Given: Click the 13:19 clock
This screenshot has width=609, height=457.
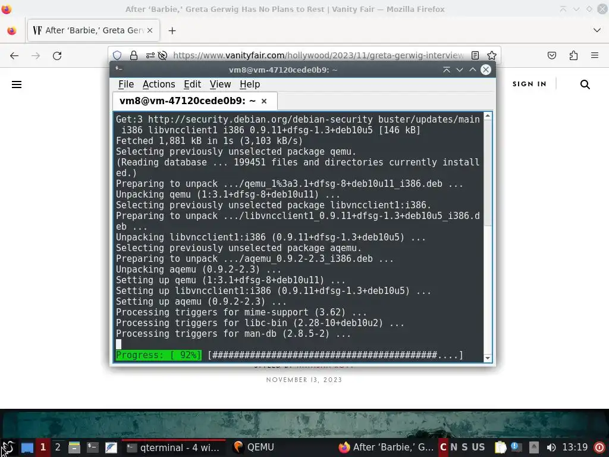Looking at the screenshot, I should pyautogui.click(x=575, y=447).
